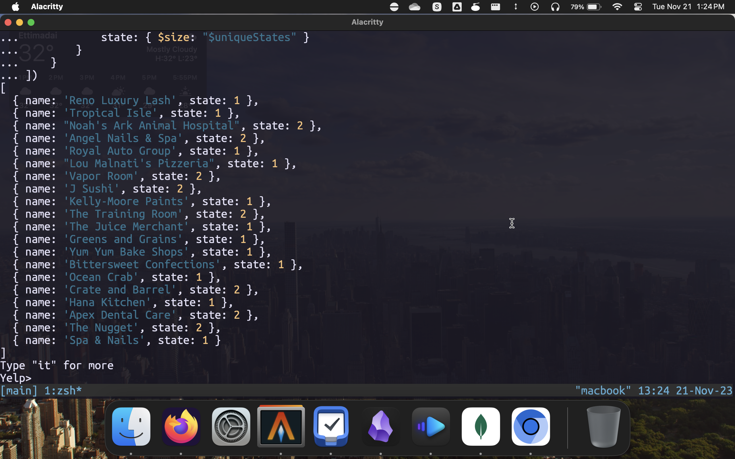This screenshot has height=459, width=735.
Task: Click the Alacritty dock icon
Action: (281, 427)
